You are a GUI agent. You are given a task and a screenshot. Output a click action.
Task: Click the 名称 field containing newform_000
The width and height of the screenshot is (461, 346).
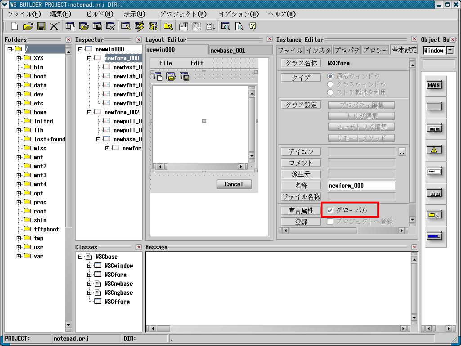[362, 185]
